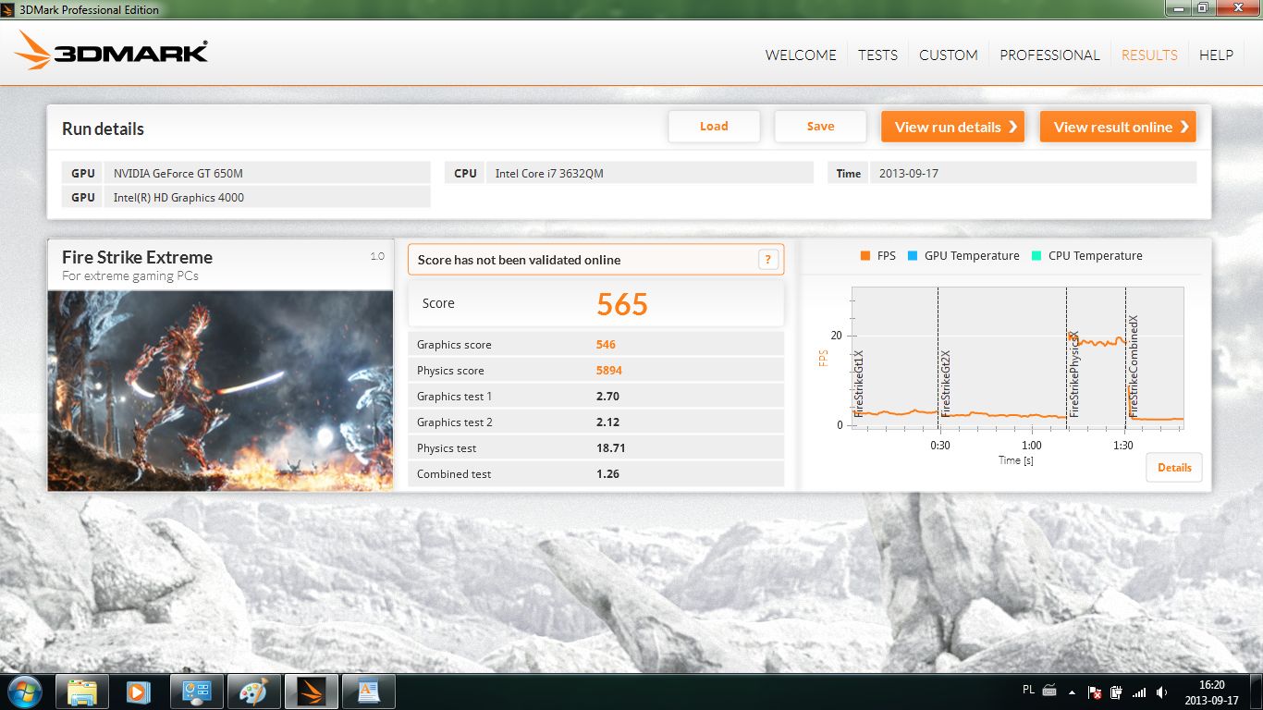Click View run details button

(x=953, y=127)
